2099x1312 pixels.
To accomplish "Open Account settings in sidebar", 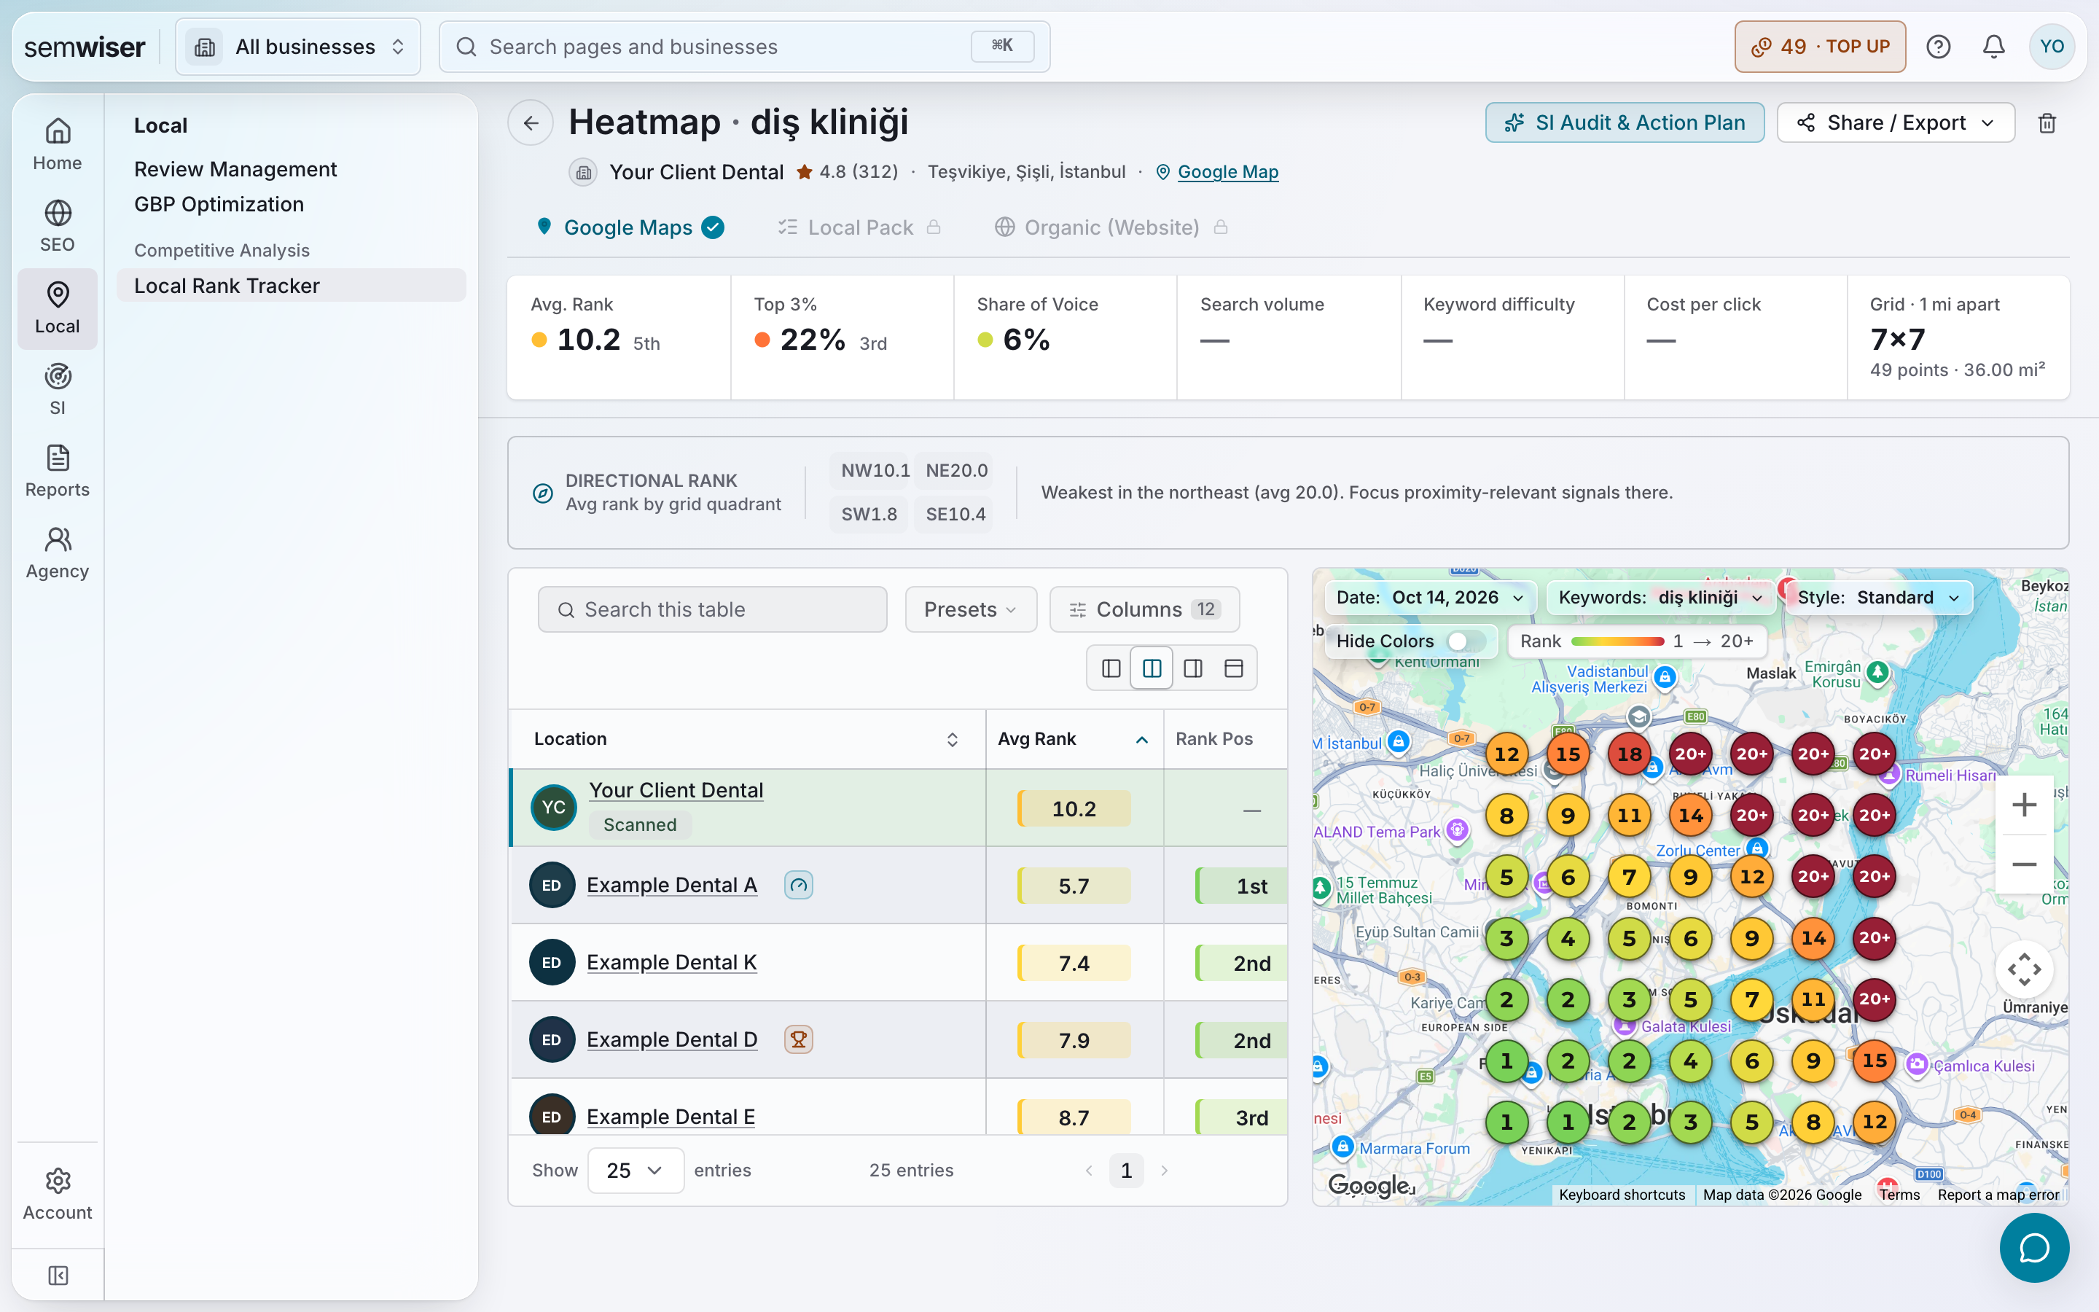I will point(58,1194).
